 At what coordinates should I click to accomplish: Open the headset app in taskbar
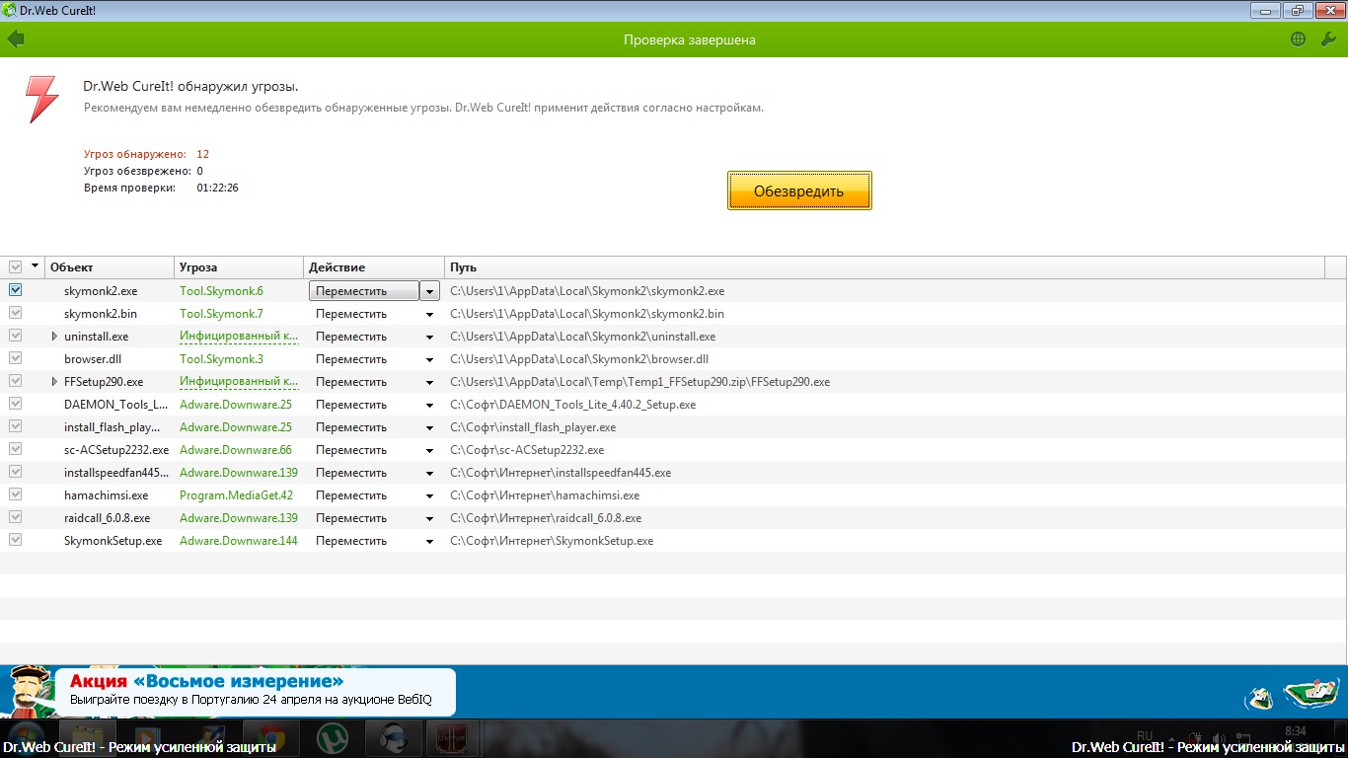click(x=394, y=737)
